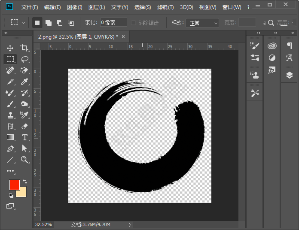
Task: Open the 窗口(W) menu
Action: [232, 7]
